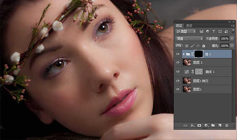This screenshot has width=237, height=140.
Task: Click the lock all padlock icon
Action: point(203,46)
